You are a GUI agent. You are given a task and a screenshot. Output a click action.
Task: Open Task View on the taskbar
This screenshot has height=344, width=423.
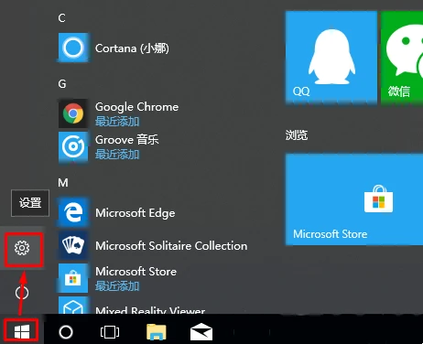click(110, 332)
